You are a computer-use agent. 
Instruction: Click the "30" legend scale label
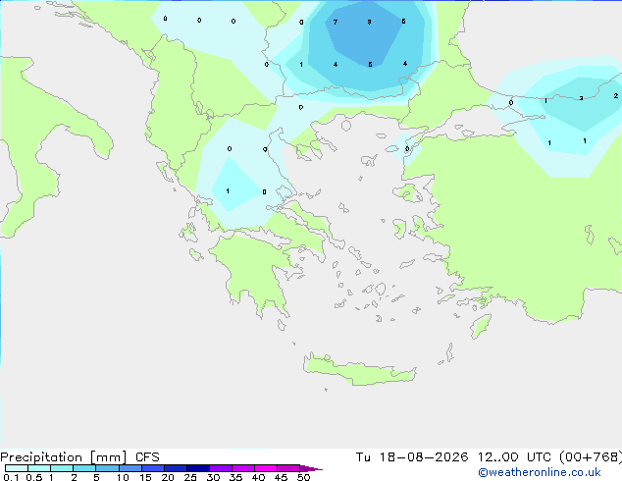(213, 477)
